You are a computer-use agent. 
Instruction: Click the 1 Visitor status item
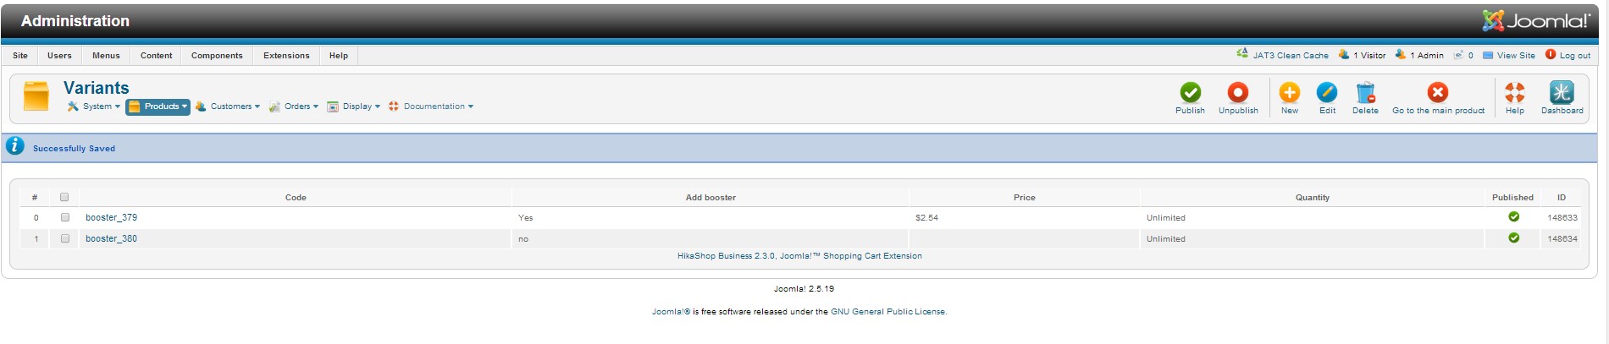[1362, 55]
